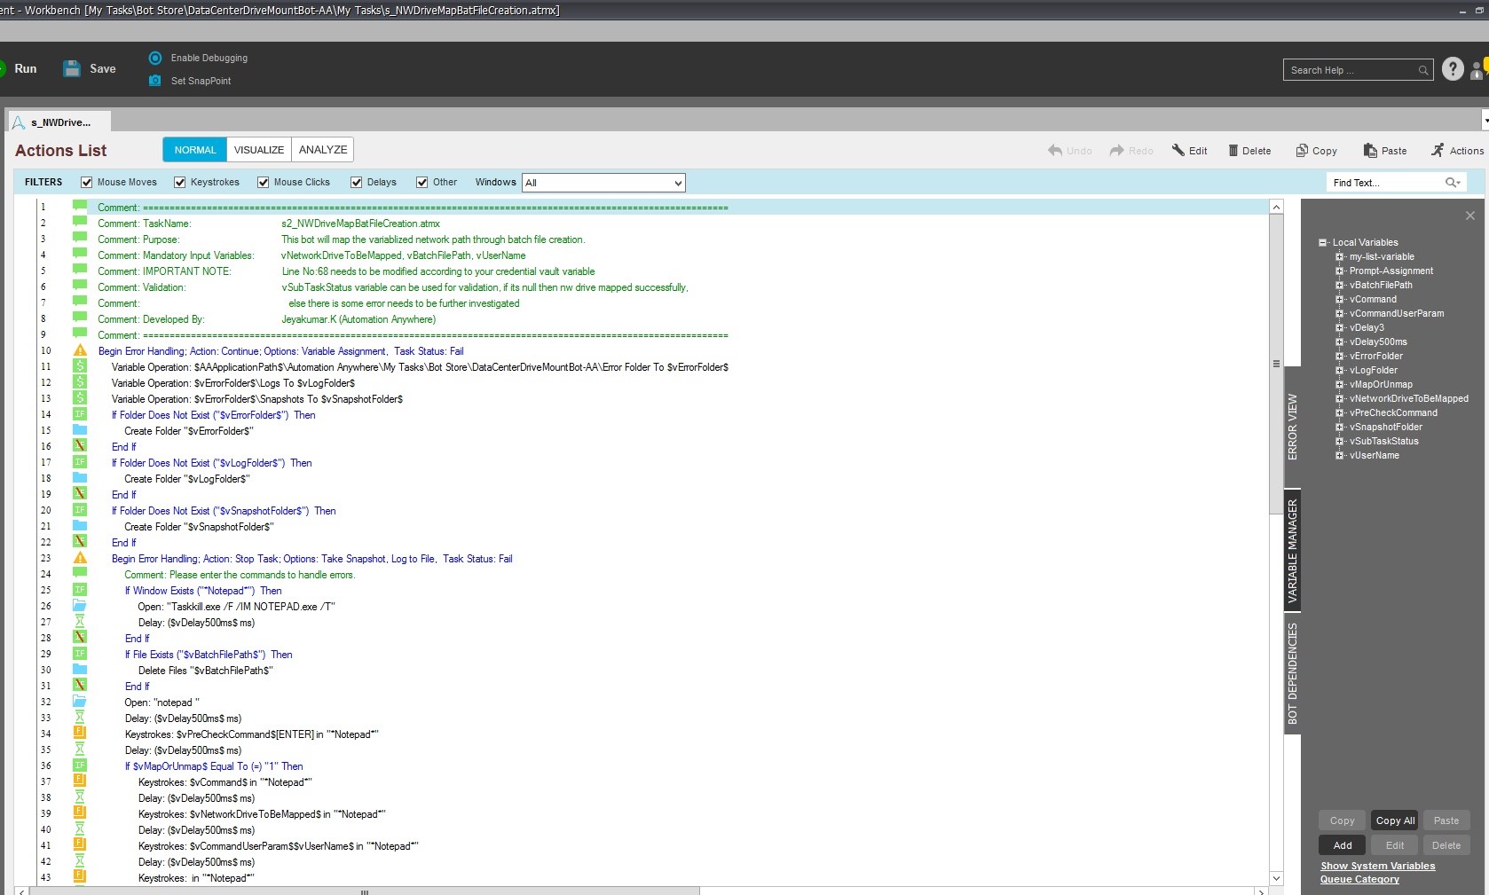The width and height of the screenshot is (1489, 895).
Task: Click the Add variable button
Action: tap(1342, 845)
